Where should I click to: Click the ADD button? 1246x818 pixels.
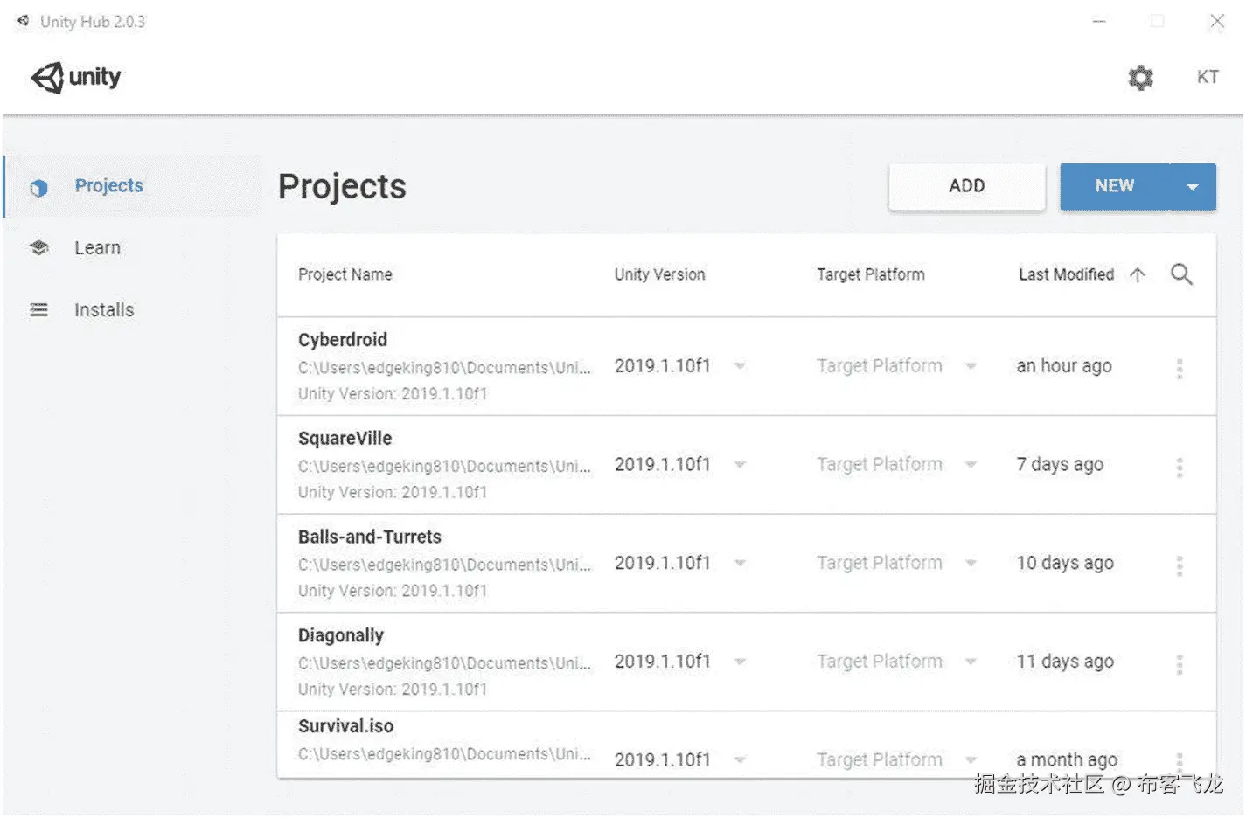click(966, 186)
